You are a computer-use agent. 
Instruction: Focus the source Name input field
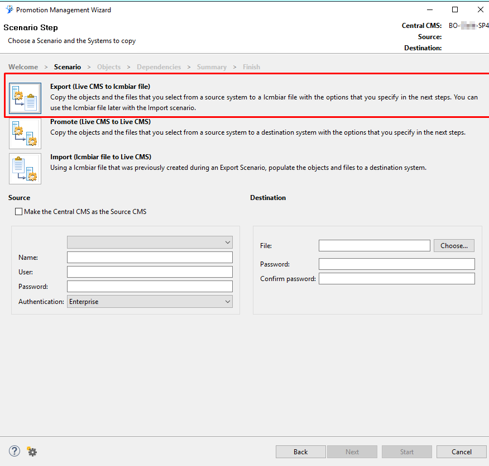[150, 257]
